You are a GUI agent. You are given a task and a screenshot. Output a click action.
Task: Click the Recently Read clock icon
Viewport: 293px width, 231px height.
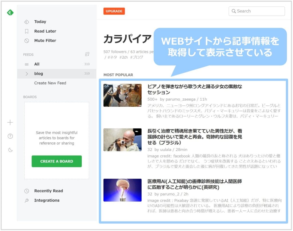pyautogui.click(x=27, y=191)
